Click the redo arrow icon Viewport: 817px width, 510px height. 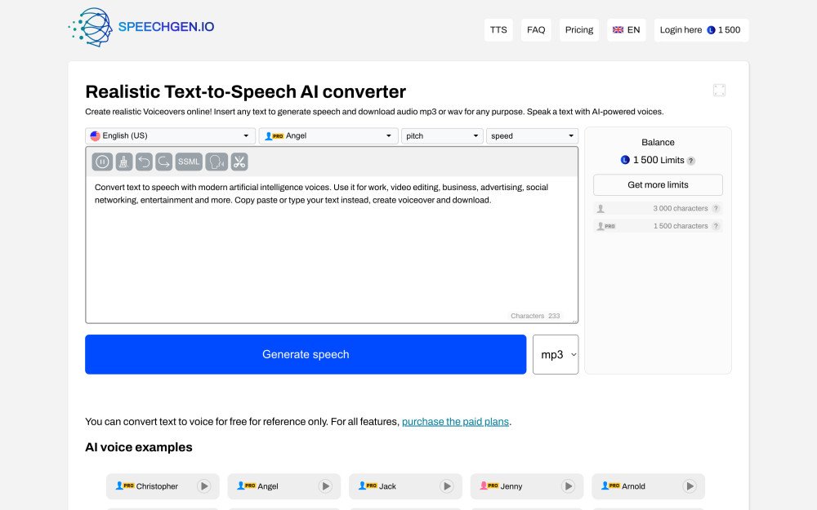click(163, 161)
